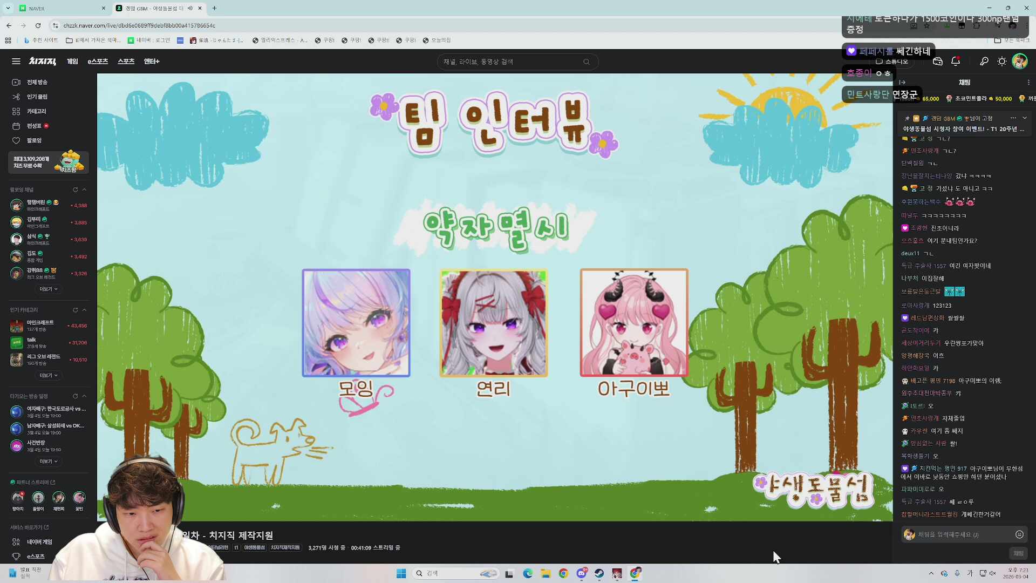Toggle light/dark theme sun icon
Image resolution: width=1036 pixels, height=583 pixels.
(1001, 62)
